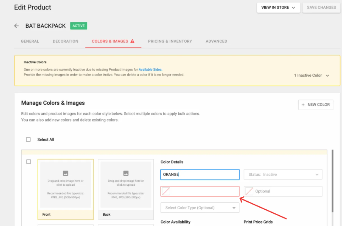The height and width of the screenshot is (226, 342).
Task: Click the warning triangle on Colors & Images tab
Action: click(132, 41)
